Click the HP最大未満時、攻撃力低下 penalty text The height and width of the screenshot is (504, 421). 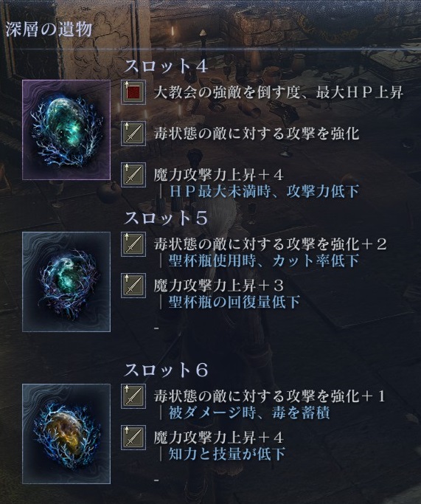click(x=264, y=192)
